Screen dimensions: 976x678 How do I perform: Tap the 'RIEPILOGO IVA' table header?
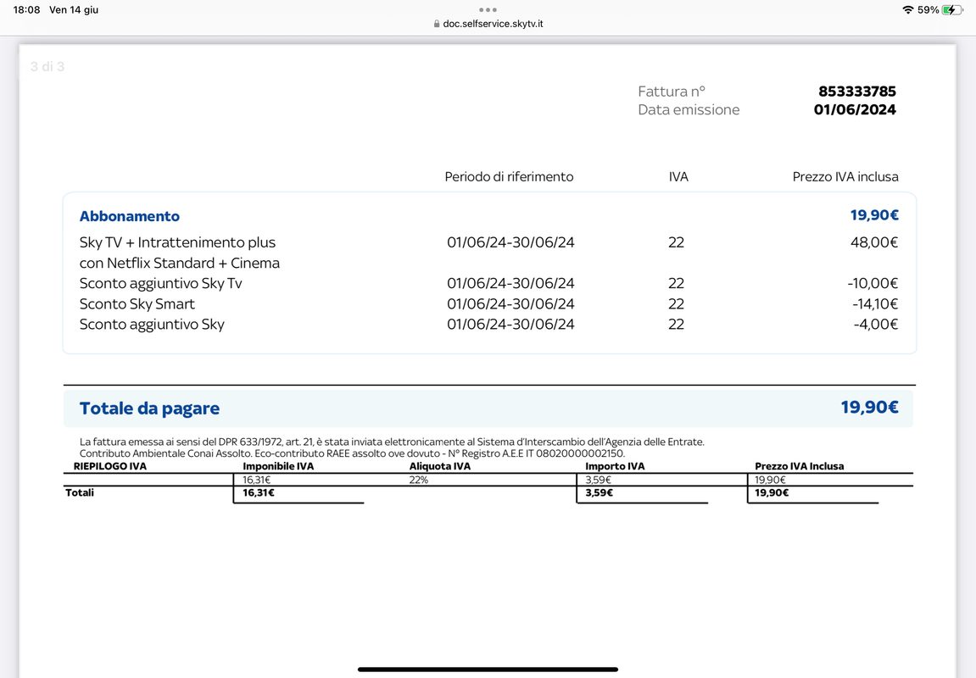click(x=110, y=466)
